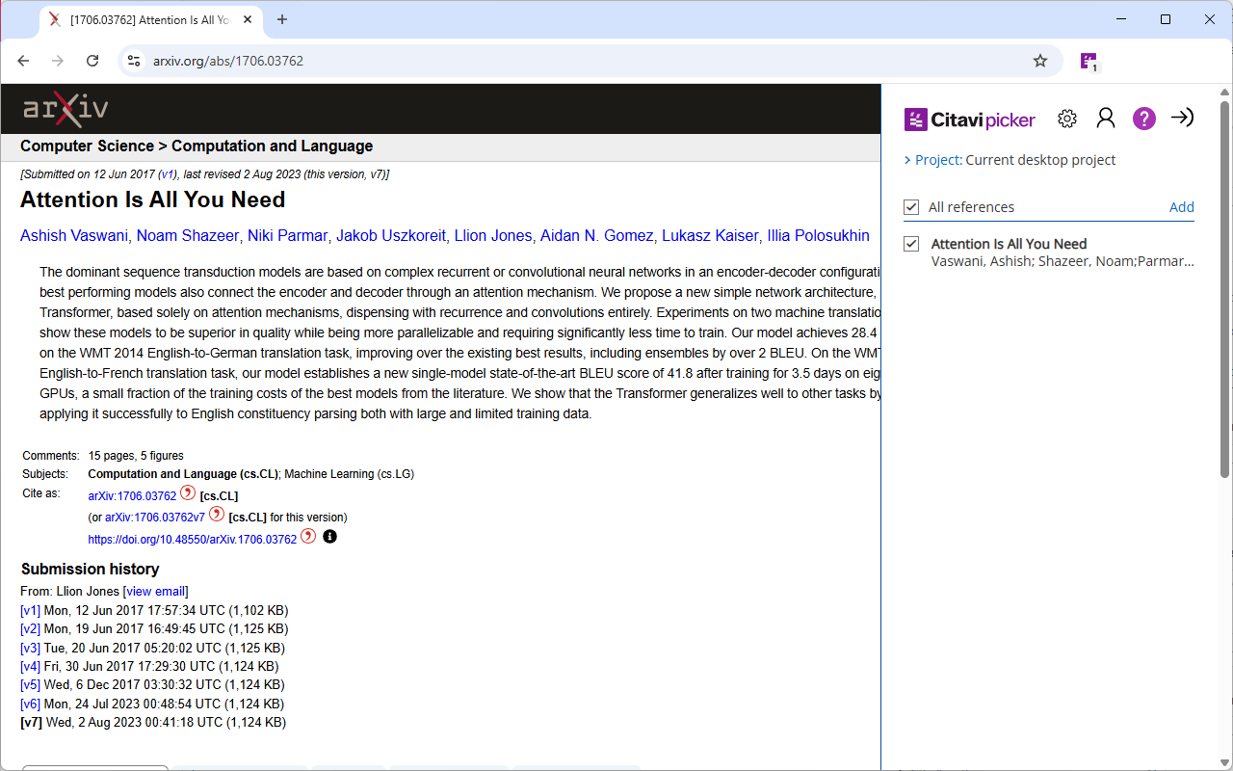
Task: Click the Computer Science breadcrumb
Action: [x=87, y=146]
